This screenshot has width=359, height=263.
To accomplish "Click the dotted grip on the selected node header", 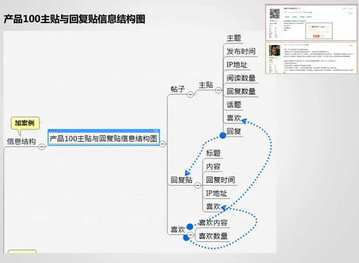I will (x=53, y=131).
